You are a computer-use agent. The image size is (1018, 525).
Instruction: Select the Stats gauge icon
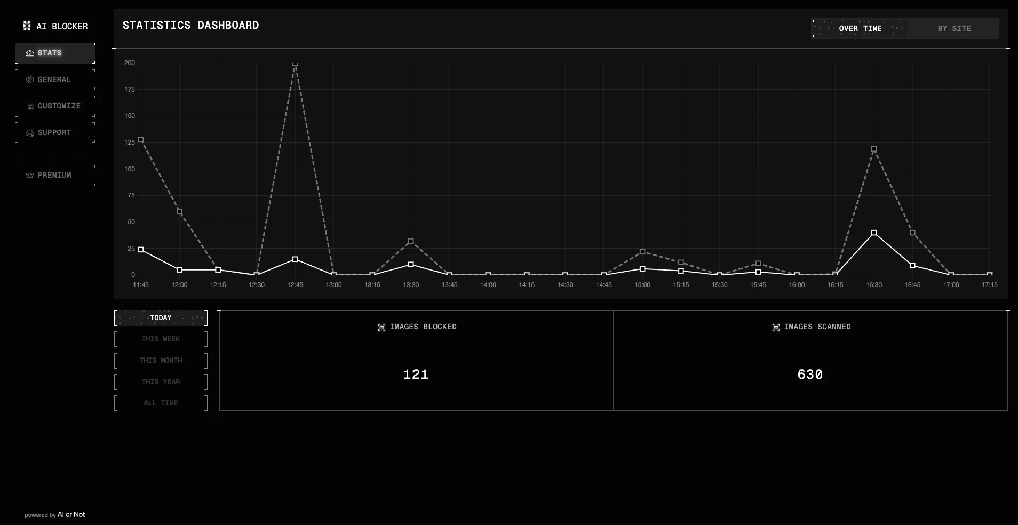[x=29, y=53]
